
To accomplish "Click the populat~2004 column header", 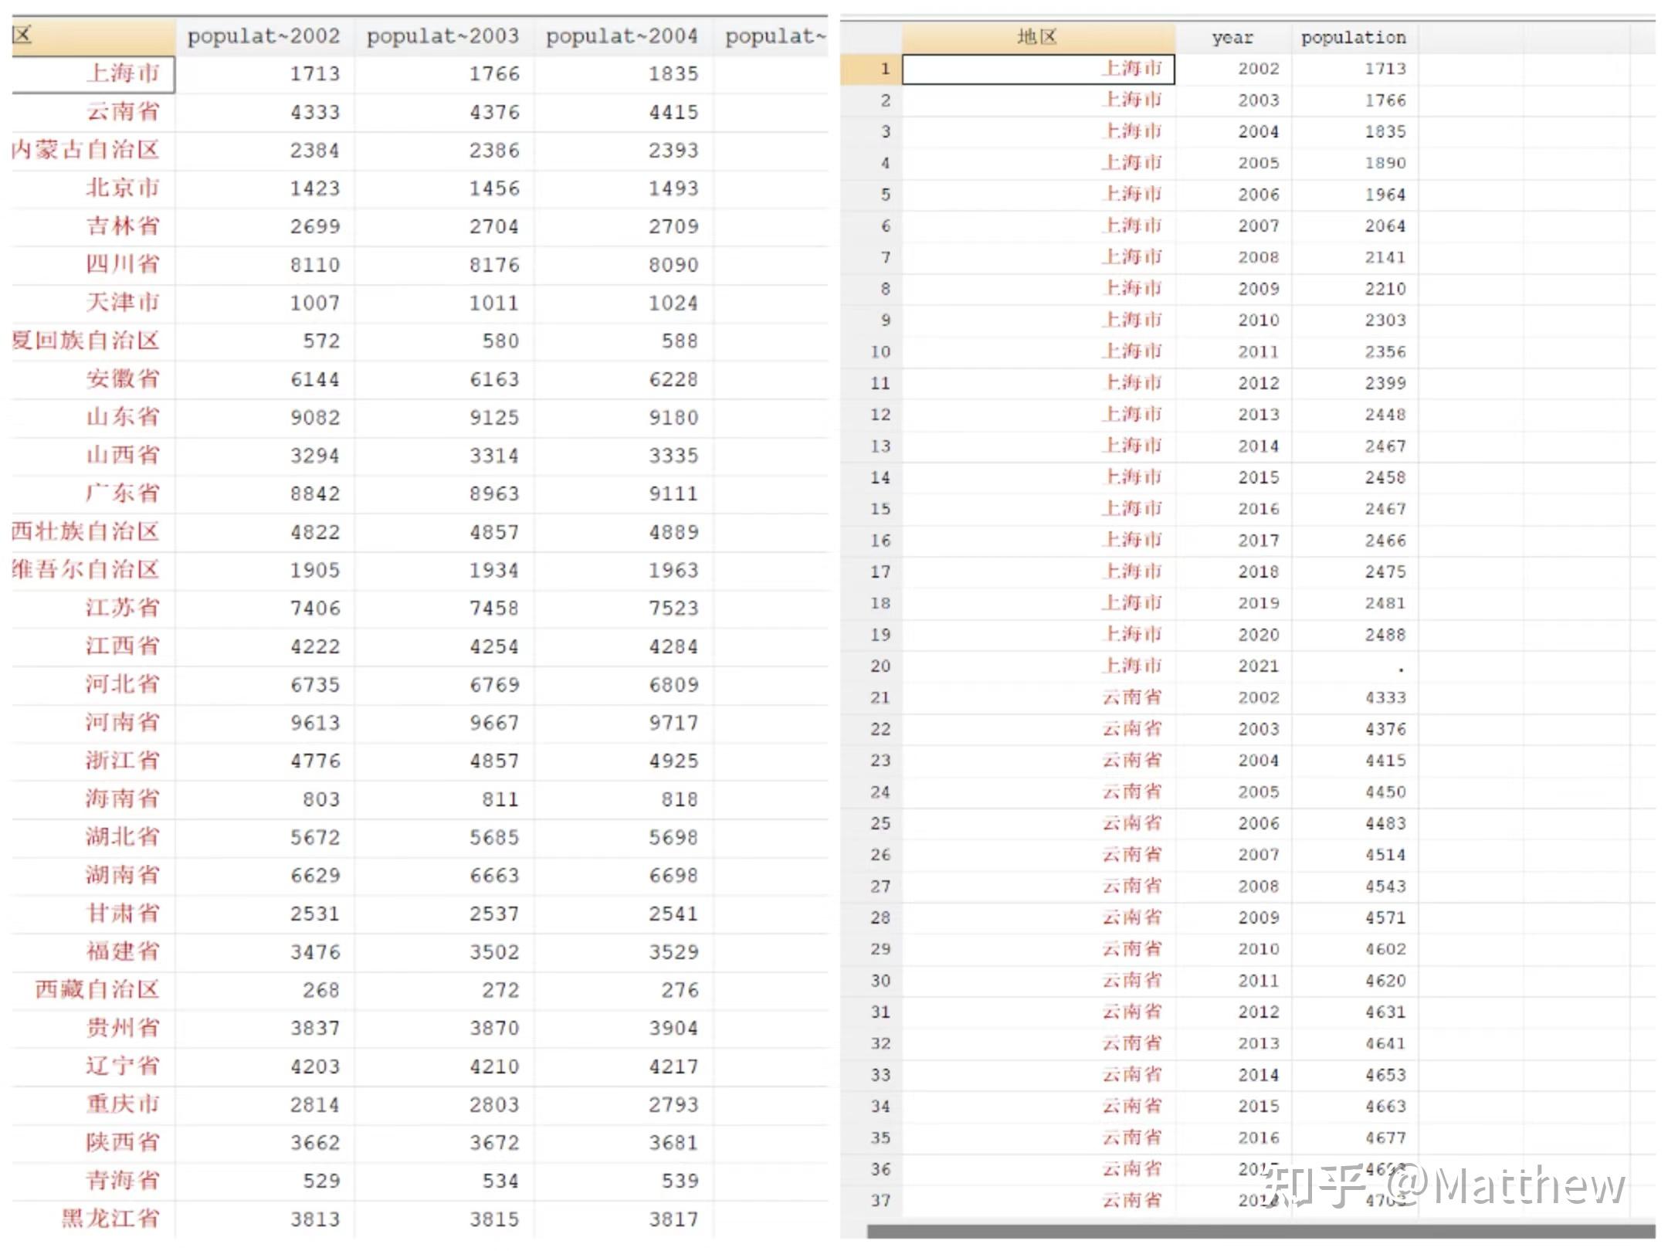I will 622,36.
